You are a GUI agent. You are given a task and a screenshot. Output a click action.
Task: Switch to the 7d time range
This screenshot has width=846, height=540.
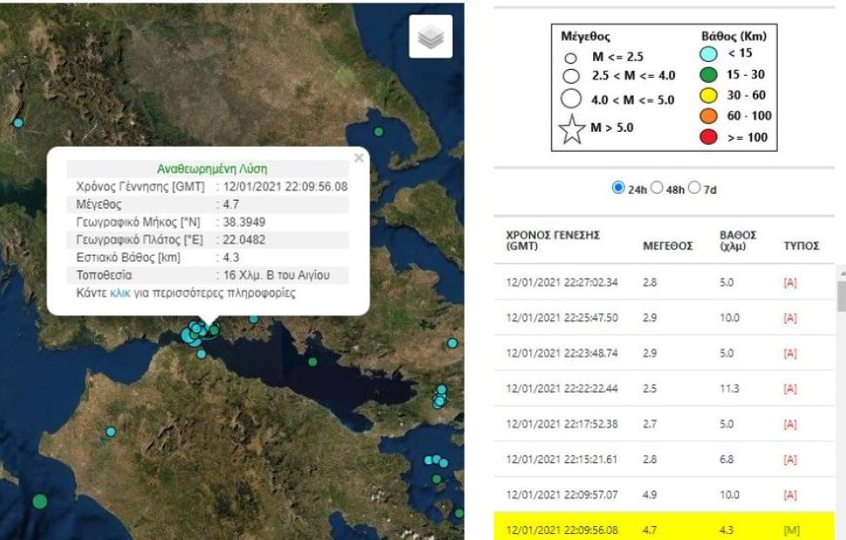coord(695,187)
